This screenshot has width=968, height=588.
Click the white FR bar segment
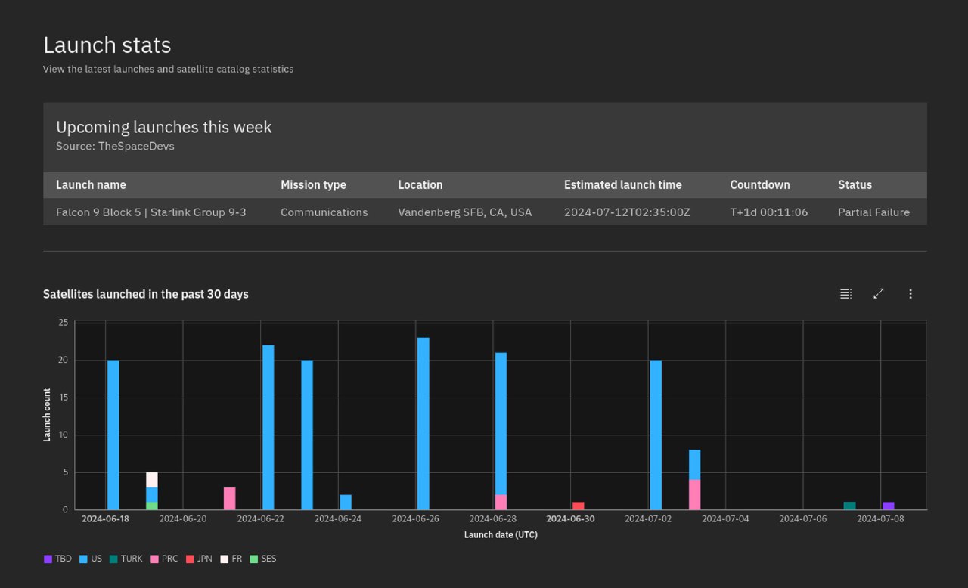click(x=152, y=480)
